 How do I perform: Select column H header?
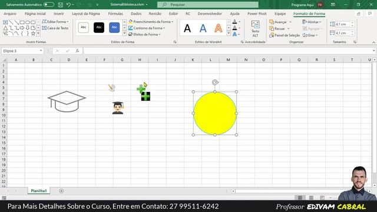tap(140, 60)
